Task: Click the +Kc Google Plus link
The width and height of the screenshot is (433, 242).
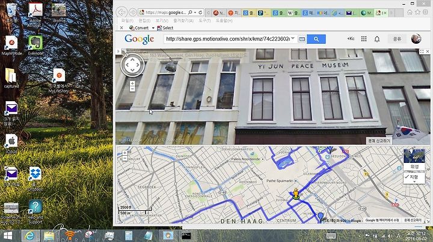Action: pos(351,39)
